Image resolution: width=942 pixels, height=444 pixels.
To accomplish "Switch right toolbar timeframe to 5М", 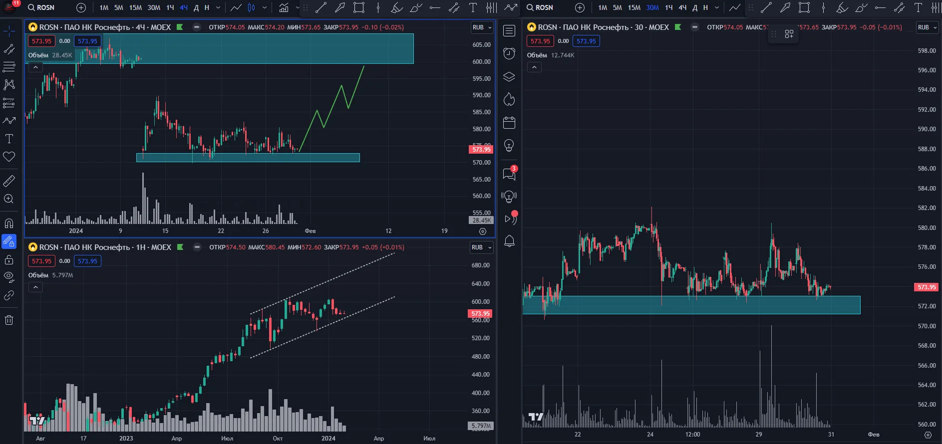I will click(618, 7).
